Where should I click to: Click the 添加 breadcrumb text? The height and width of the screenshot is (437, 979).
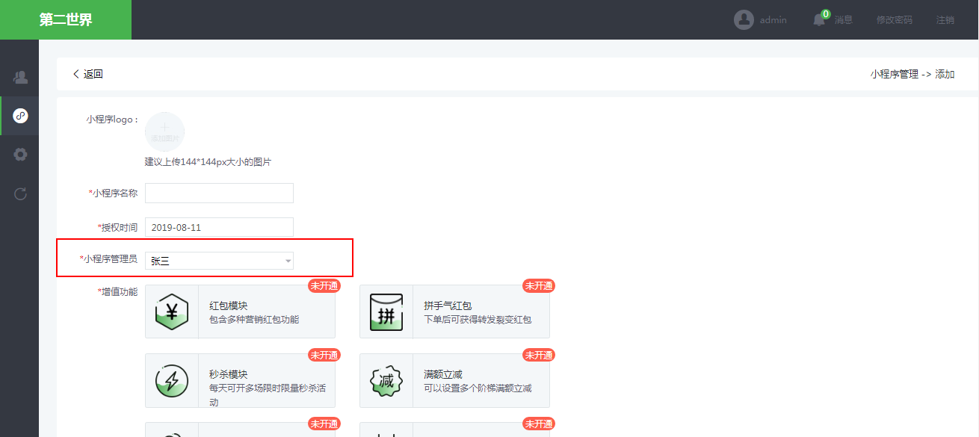coord(945,74)
